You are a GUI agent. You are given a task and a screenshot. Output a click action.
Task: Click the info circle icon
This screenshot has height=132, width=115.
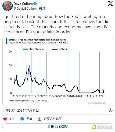click(111, 110)
